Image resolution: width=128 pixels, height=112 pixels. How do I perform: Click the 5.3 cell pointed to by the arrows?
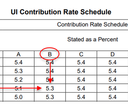[x=50, y=88]
